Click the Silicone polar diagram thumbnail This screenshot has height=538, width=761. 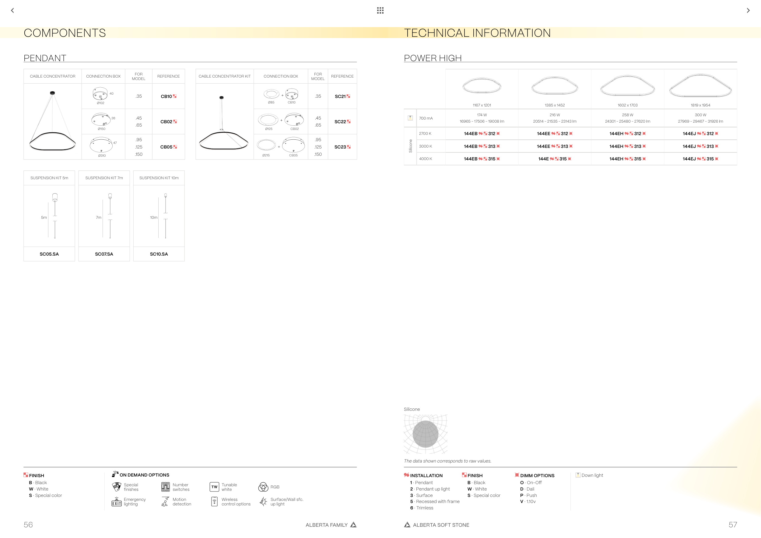(426, 434)
